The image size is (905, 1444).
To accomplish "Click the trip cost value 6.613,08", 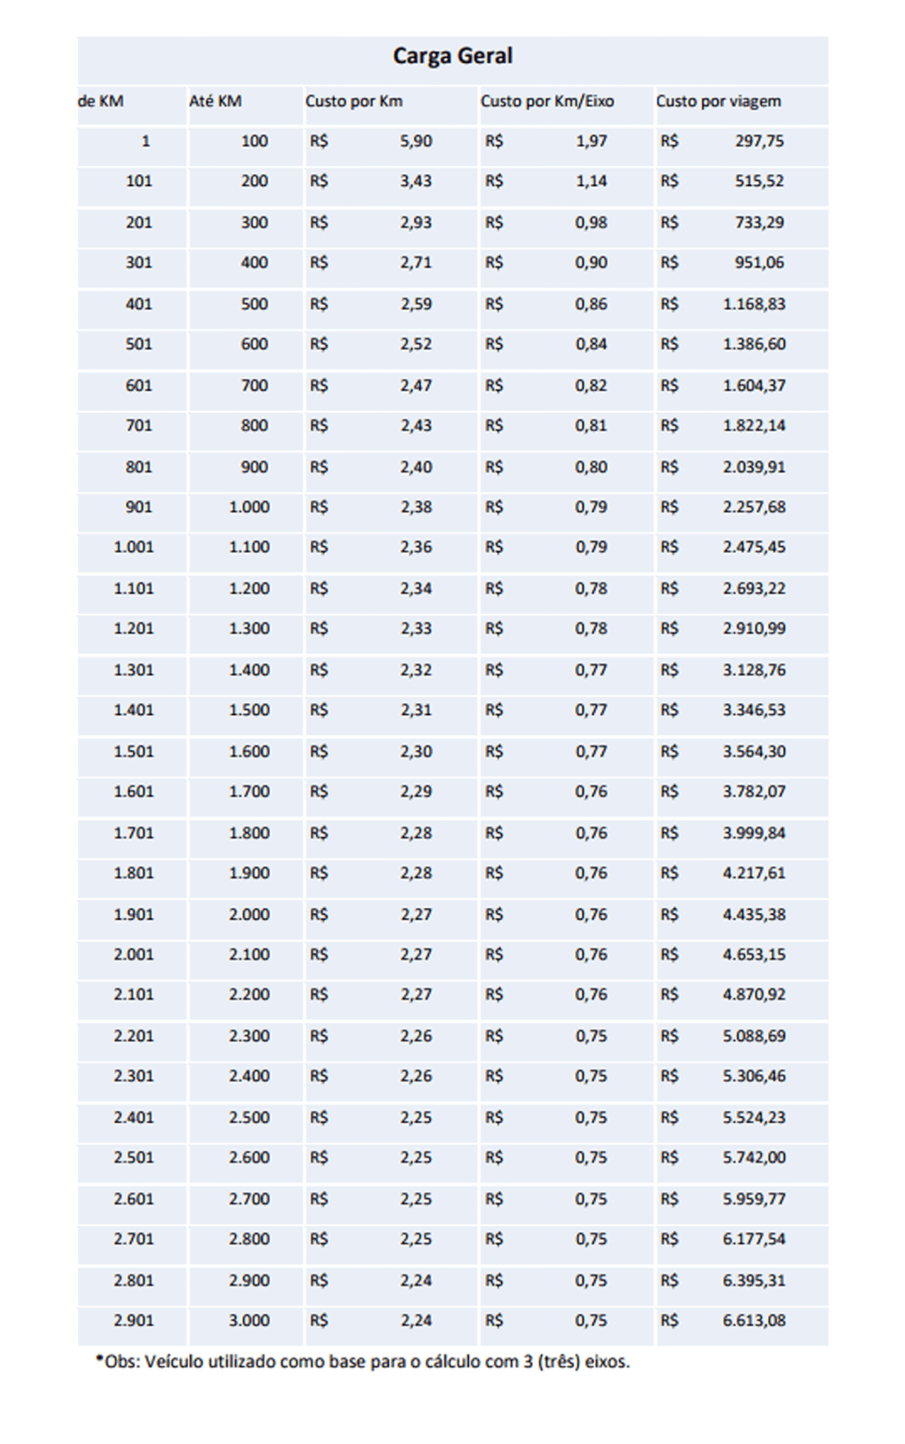I will pyautogui.click(x=753, y=1321).
